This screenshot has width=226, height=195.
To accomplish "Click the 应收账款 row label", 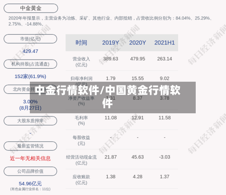I will pos(81,180).
